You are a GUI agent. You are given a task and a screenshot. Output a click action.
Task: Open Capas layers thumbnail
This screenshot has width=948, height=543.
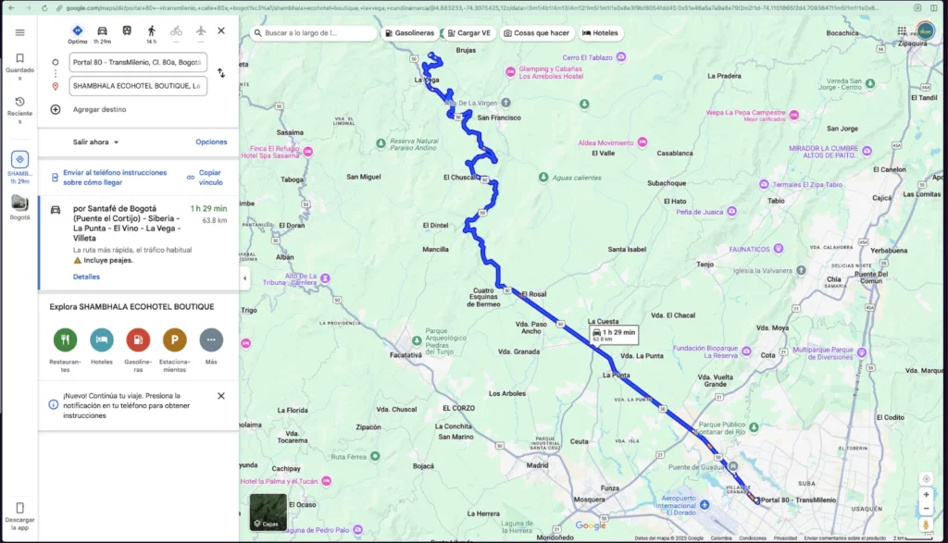(268, 512)
